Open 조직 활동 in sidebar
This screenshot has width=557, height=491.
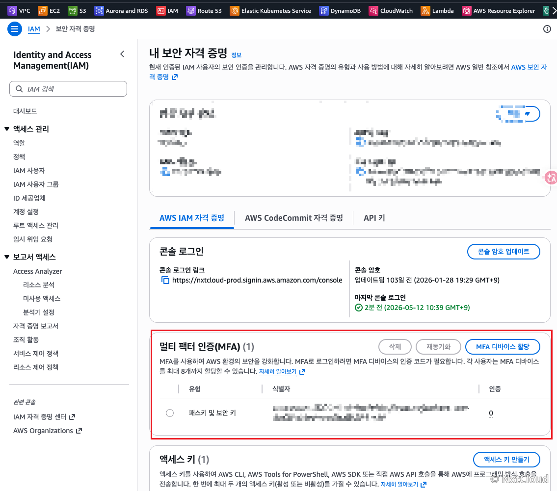[26, 340]
